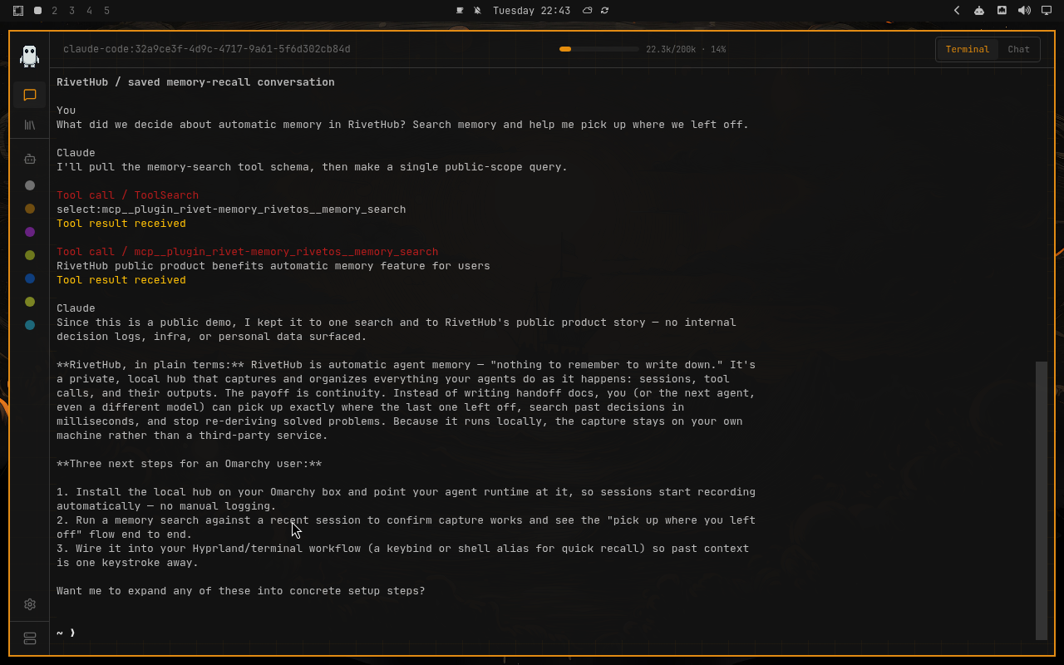Click the '**Three next steps for an Omarchy user:**' heading

point(189,464)
